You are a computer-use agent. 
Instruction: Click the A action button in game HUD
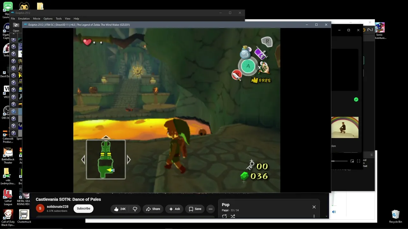point(248,66)
